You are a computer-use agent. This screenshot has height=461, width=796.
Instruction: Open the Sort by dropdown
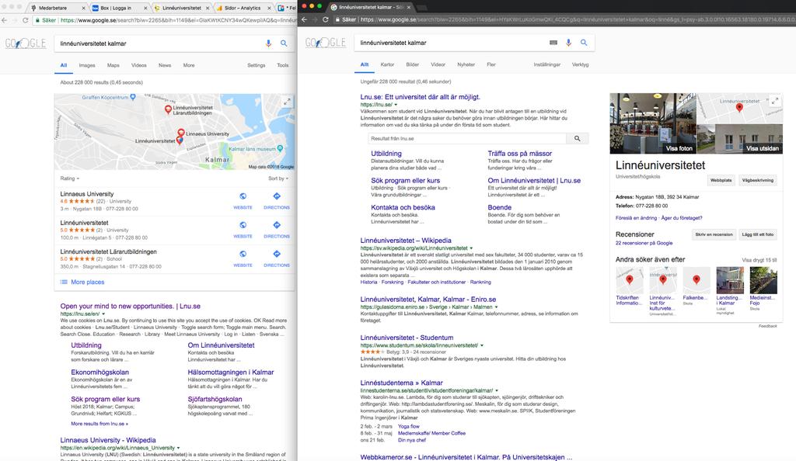click(x=278, y=179)
